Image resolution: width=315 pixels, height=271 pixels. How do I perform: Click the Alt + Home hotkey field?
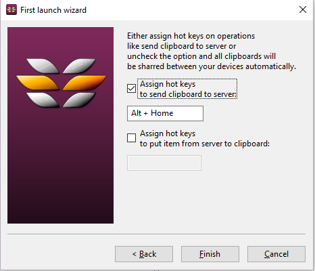[165, 113]
